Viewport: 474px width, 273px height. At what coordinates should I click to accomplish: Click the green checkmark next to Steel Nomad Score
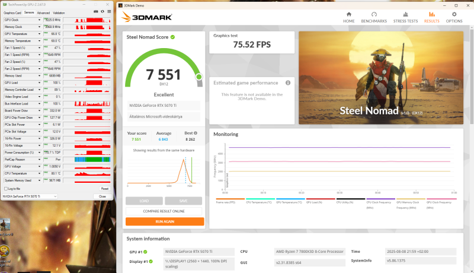point(172,37)
